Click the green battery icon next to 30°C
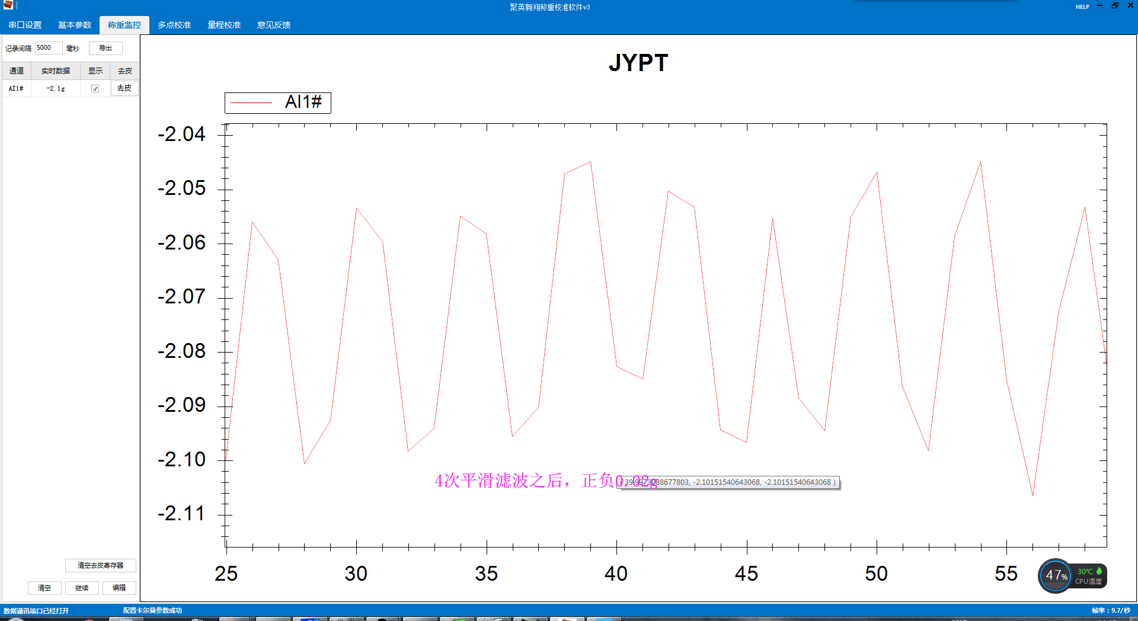Viewport: 1138px width, 621px height. coord(1100,571)
